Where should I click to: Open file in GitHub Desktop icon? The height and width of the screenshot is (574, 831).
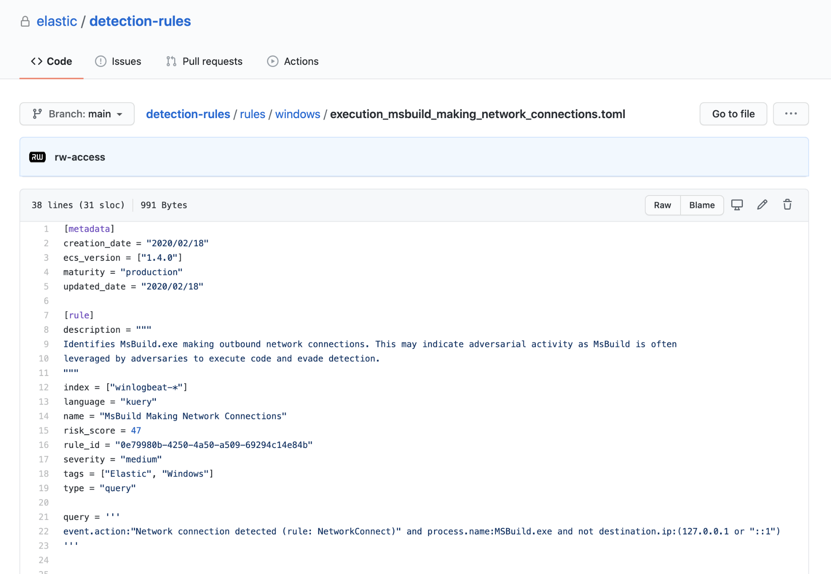point(737,205)
